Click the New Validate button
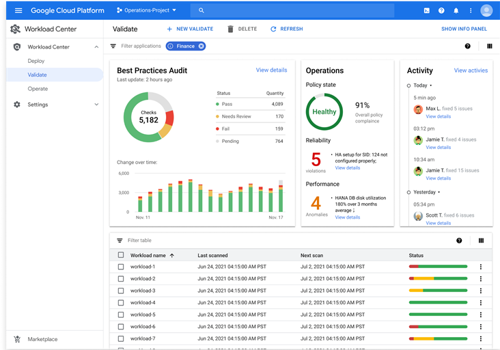500x350 pixels. (x=190, y=29)
